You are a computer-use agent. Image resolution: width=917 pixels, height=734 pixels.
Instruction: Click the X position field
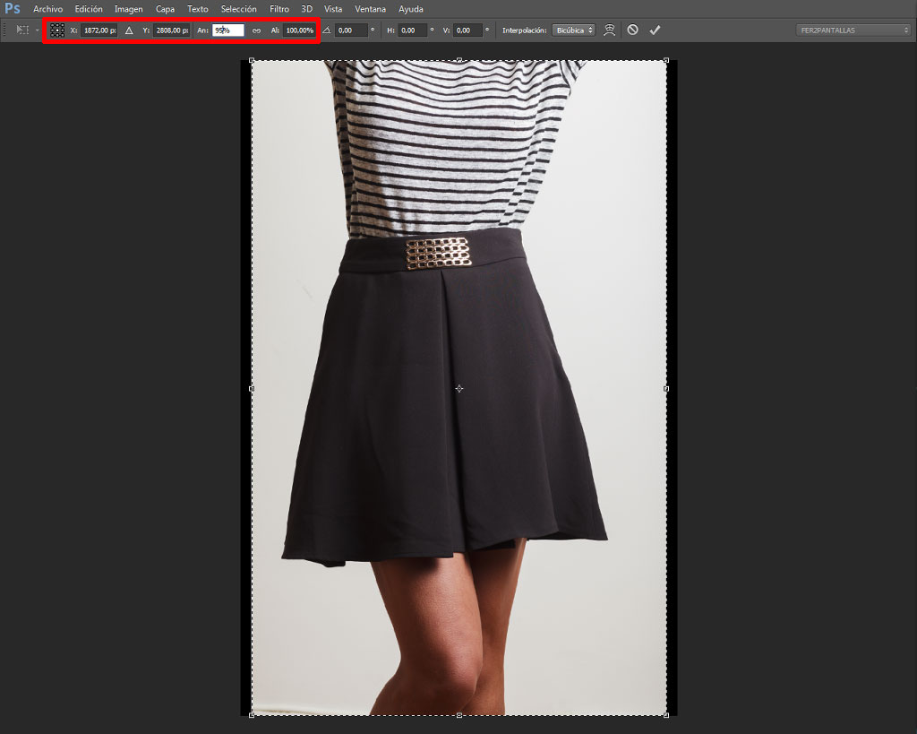point(99,30)
